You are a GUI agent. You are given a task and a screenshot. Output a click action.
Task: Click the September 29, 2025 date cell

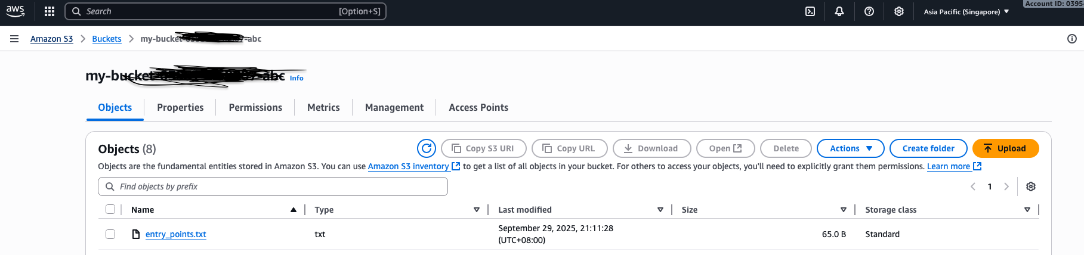555,234
